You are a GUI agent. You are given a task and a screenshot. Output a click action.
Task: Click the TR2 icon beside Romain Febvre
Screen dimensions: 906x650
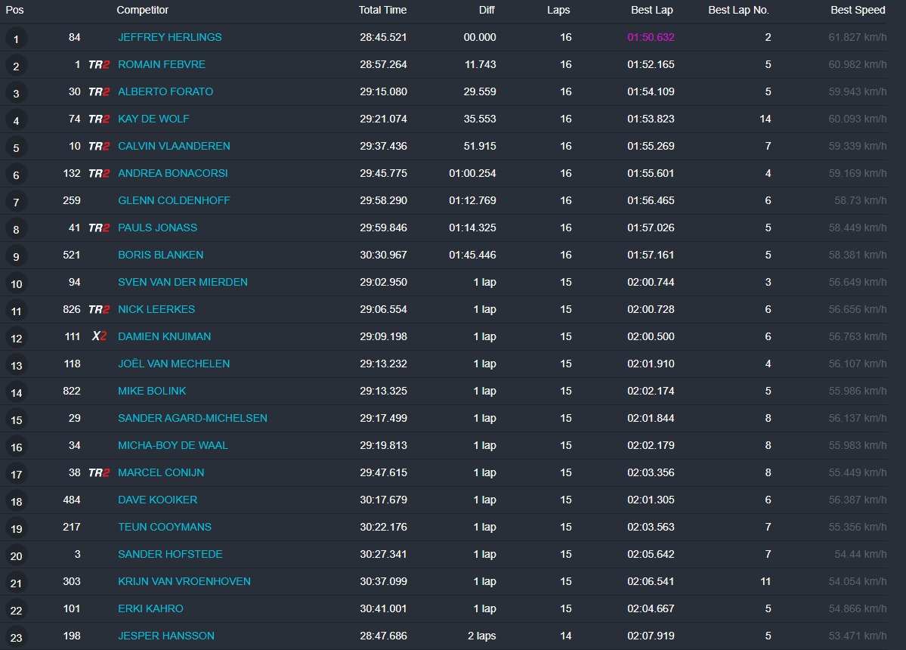point(99,65)
